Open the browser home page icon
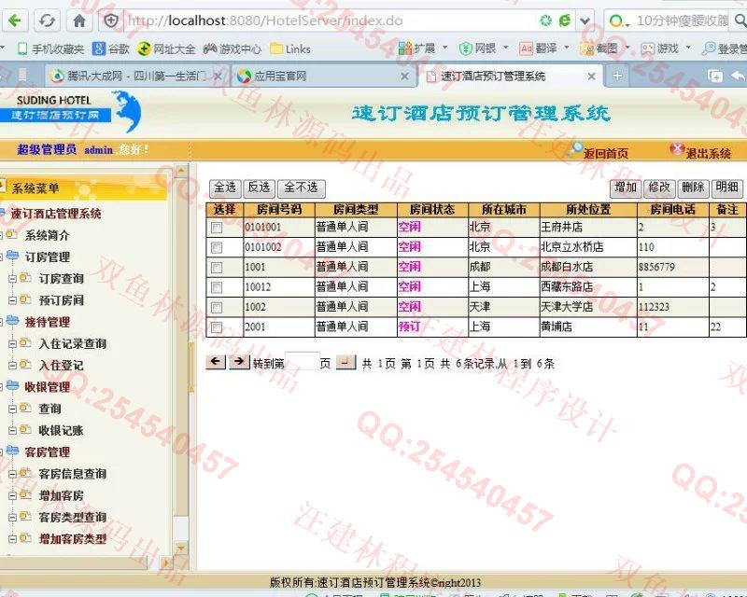Viewport: 747px width, 597px height. pyautogui.click(x=79, y=21)
